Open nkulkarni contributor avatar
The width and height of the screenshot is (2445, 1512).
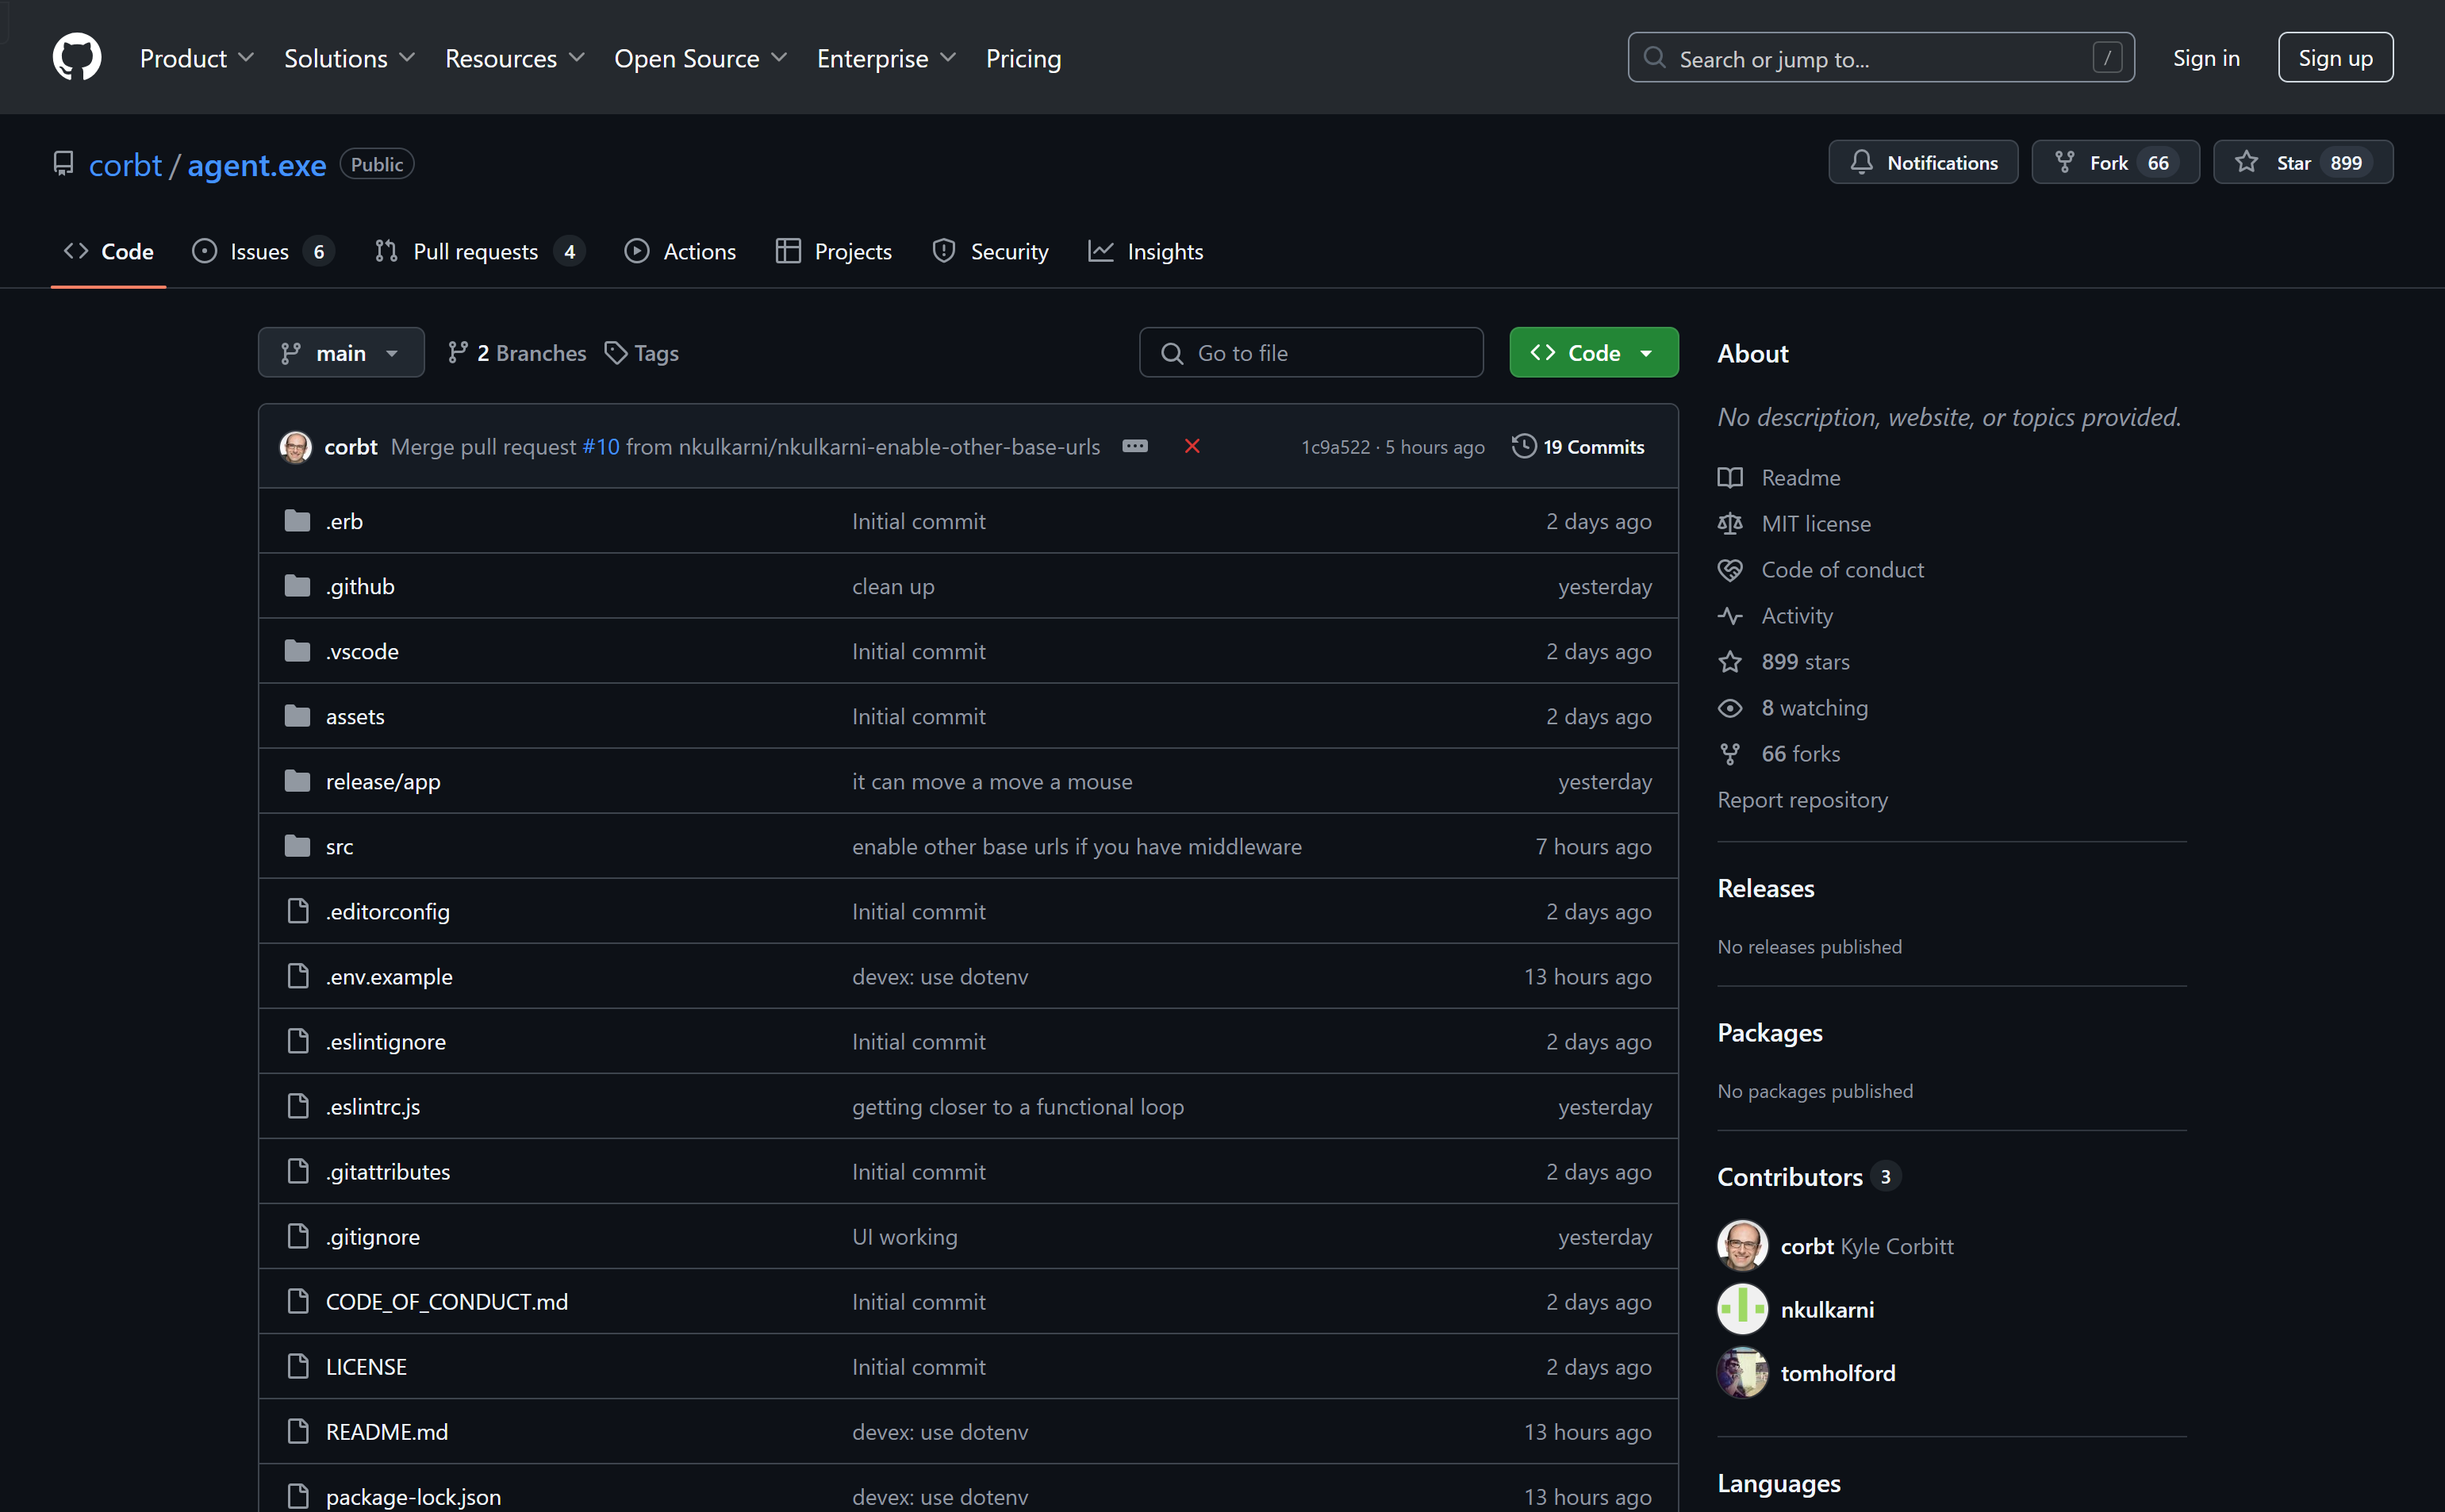click(1742, 1309)
